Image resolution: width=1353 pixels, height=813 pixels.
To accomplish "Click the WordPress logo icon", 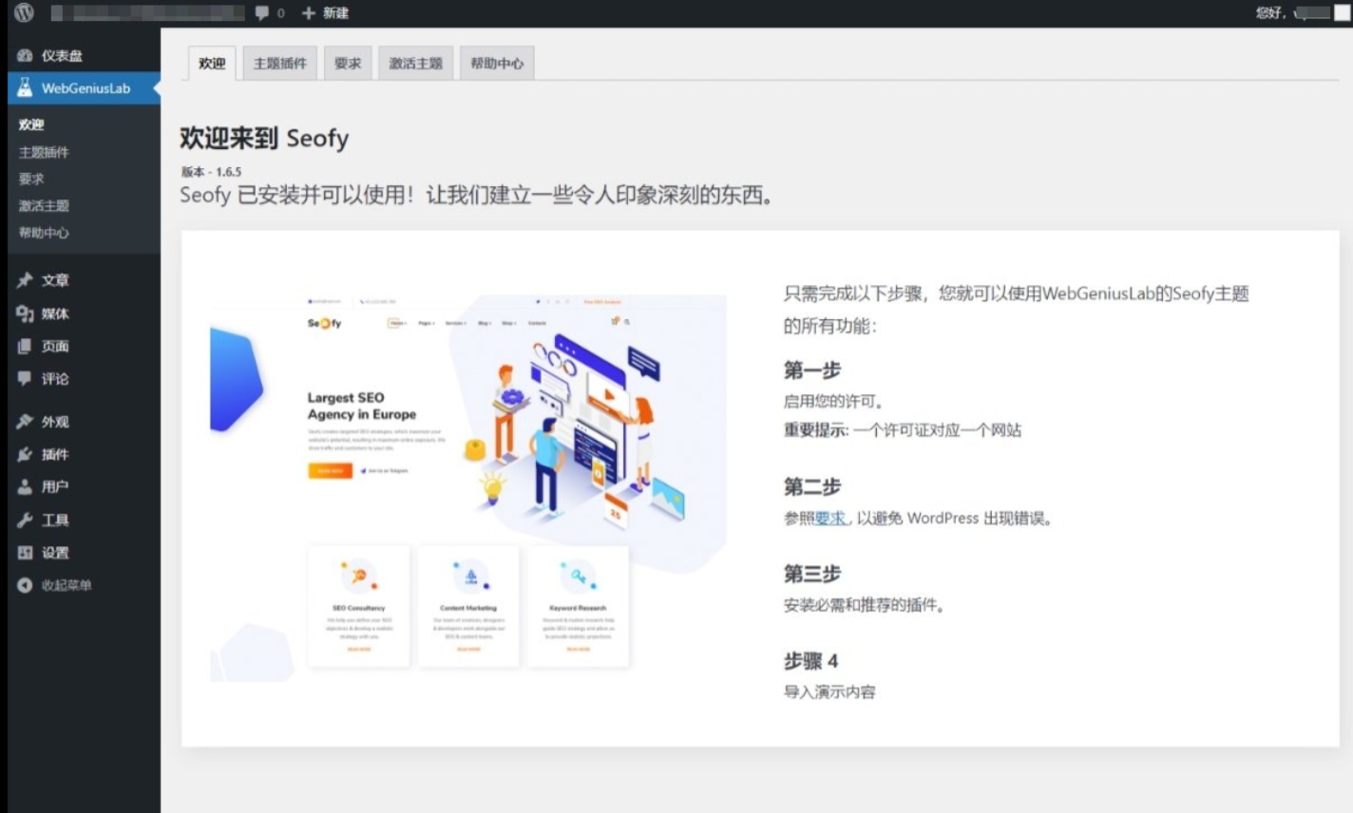I will [x=25, y=12].
